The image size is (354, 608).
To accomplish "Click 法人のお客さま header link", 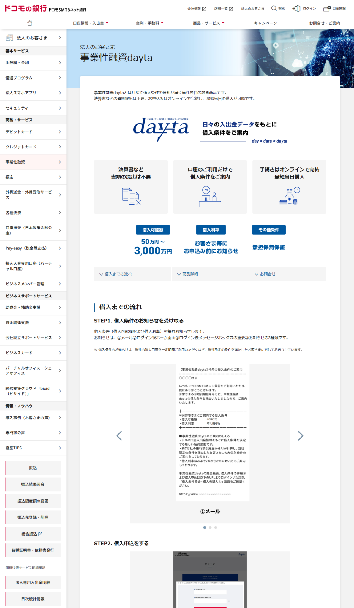I will click(252, 9).
